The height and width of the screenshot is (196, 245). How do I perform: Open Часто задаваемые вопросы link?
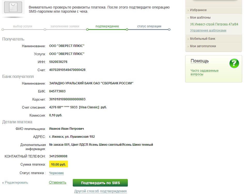click(204, 72)
